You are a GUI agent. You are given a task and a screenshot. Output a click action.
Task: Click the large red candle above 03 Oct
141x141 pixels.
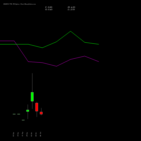[37, 107]
